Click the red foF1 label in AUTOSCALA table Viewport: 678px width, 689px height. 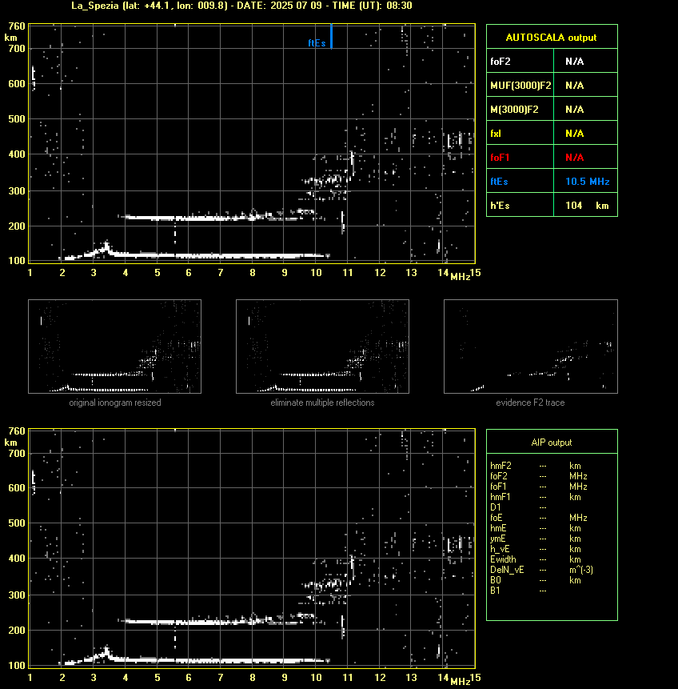pyautogui.click(x=500, y=158)
